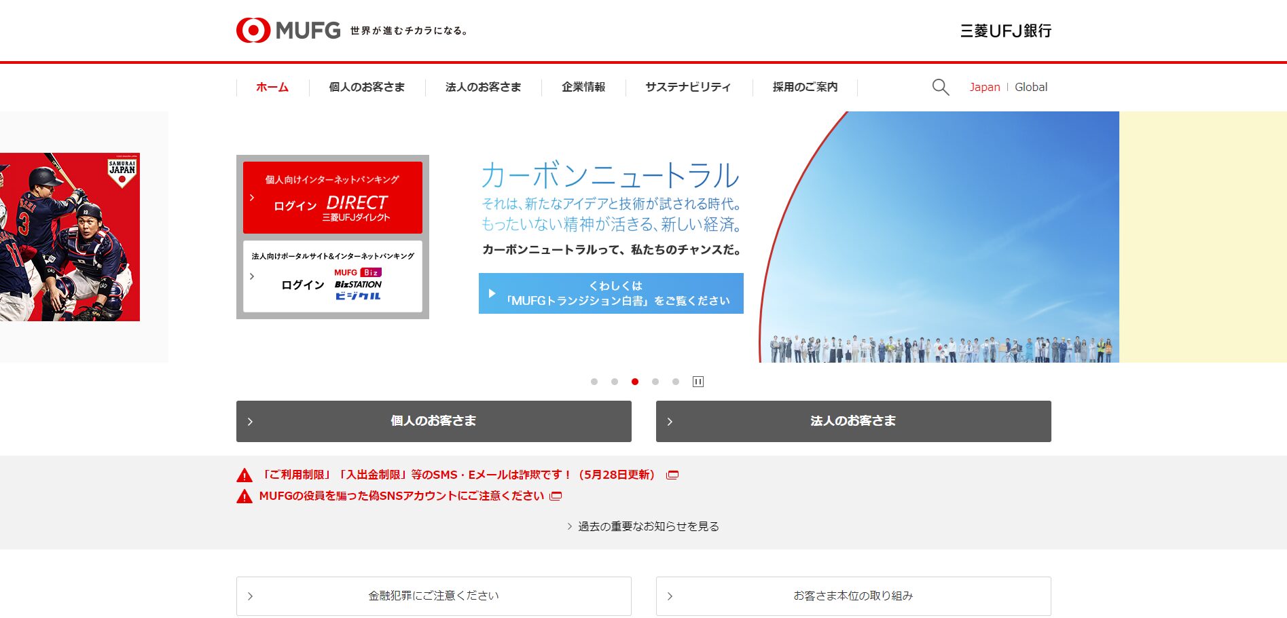The height and width of the screenshot is (618, 1287).
Task: Open 個人のお客さま in the navigation menu
Action: pos(367,87)
